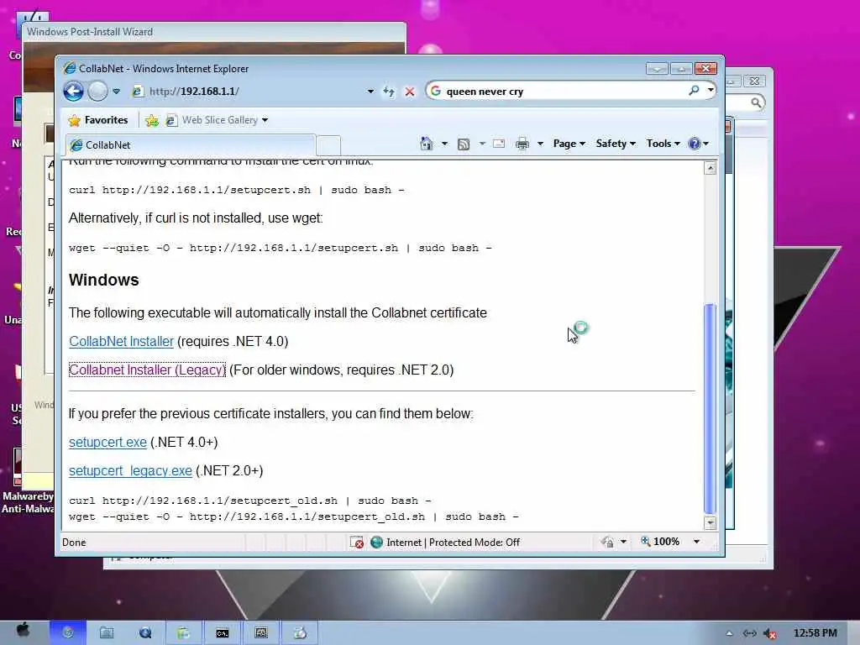Screen dimensions: 860x645
Task: Download the setupcert.exe link
Action: coord(107,442)
